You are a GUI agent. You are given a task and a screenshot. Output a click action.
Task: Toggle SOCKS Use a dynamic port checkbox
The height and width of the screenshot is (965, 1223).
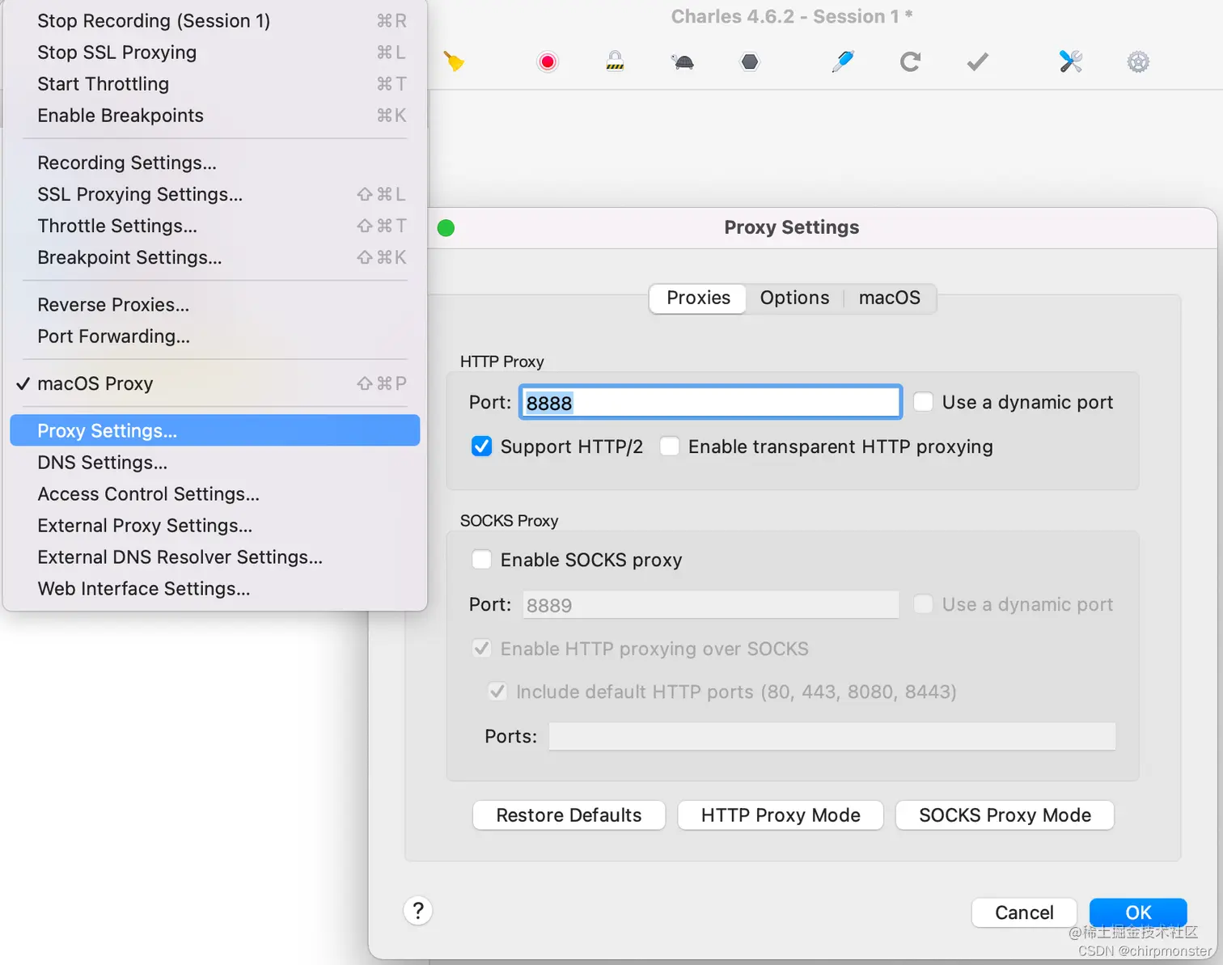[x=923, y=604]
